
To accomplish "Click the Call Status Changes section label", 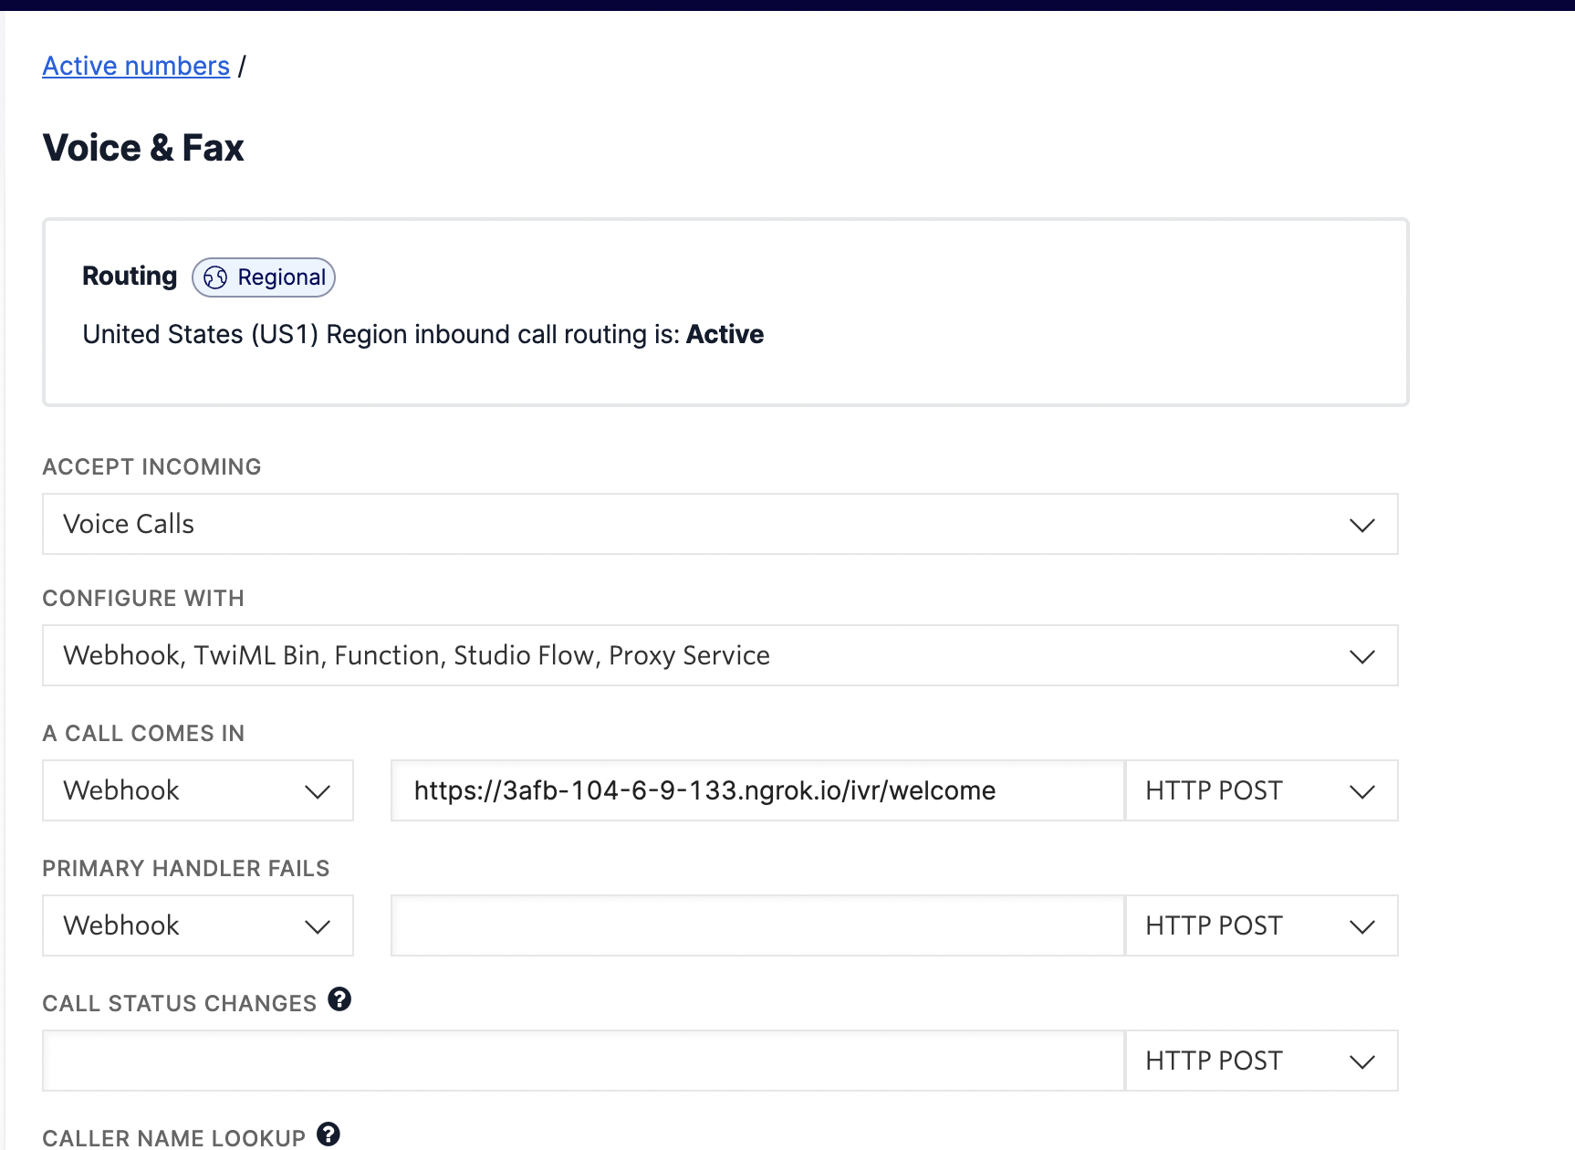I will pyautogui.click(x=179, y=1003).
